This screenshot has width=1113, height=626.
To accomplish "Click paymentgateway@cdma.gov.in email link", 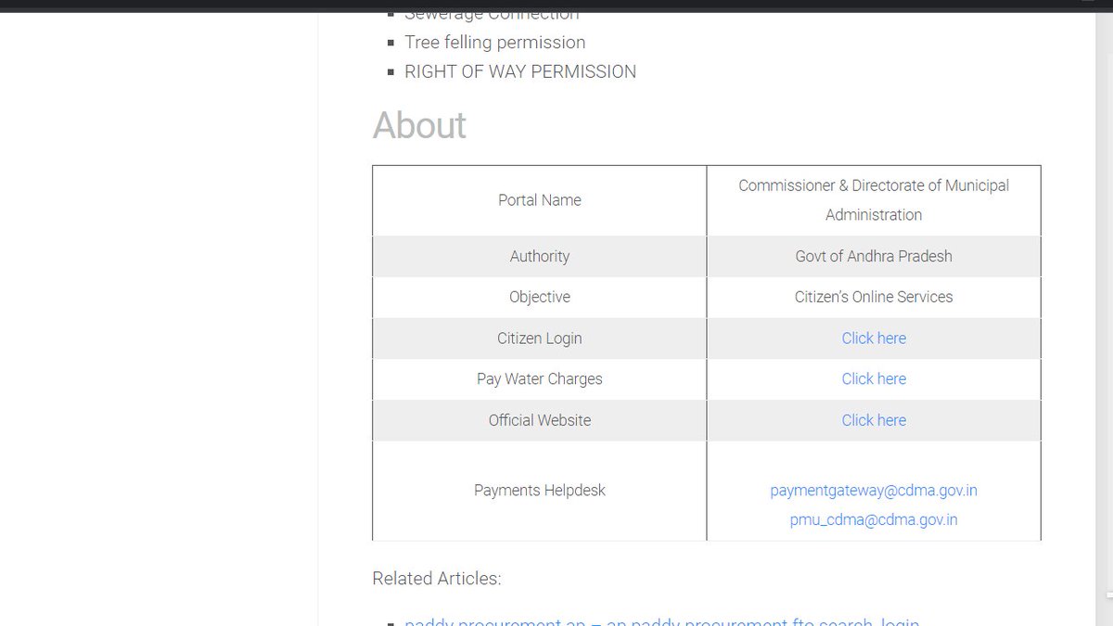I will [x=874, y=491].
